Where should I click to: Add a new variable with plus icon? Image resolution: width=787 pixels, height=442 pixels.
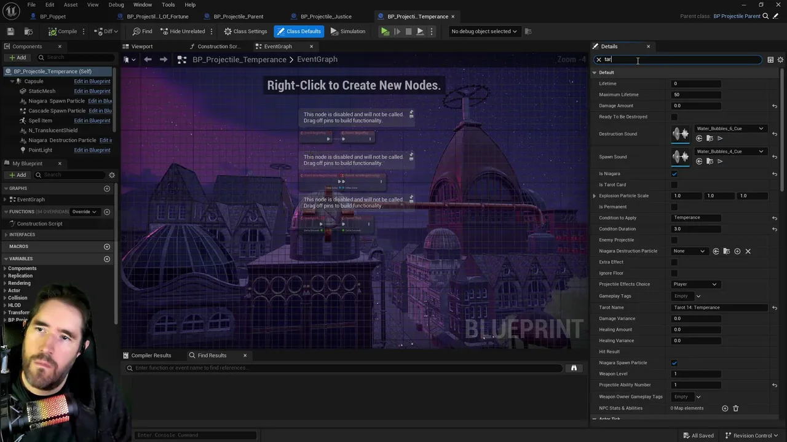click(x=107, y=258)
